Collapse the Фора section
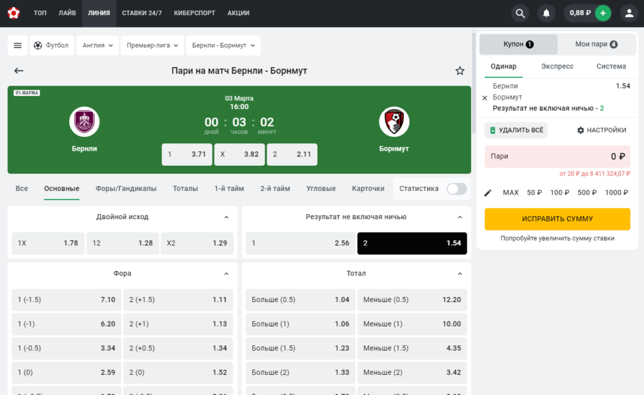Screen dimensions: 644x395 226,274
